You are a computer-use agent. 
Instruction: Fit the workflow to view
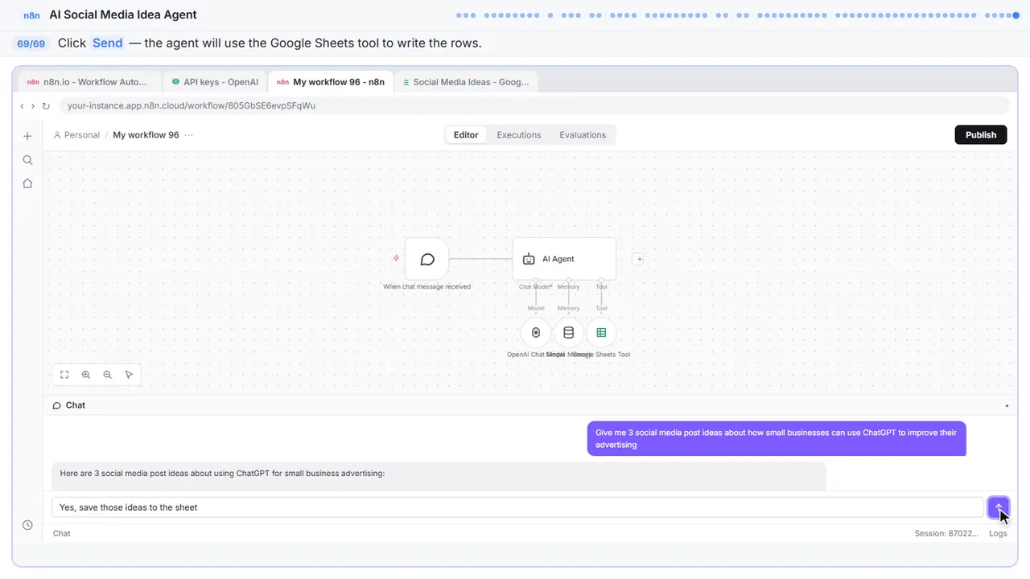tap(64, 375)
